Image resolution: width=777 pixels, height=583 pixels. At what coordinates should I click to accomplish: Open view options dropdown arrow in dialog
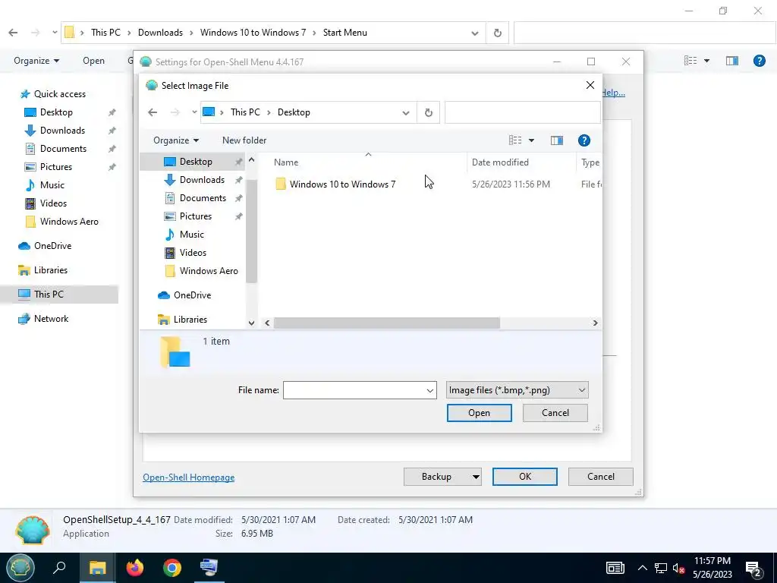(531, 140)
